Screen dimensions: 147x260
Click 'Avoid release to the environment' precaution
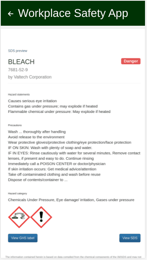[36, 137]
